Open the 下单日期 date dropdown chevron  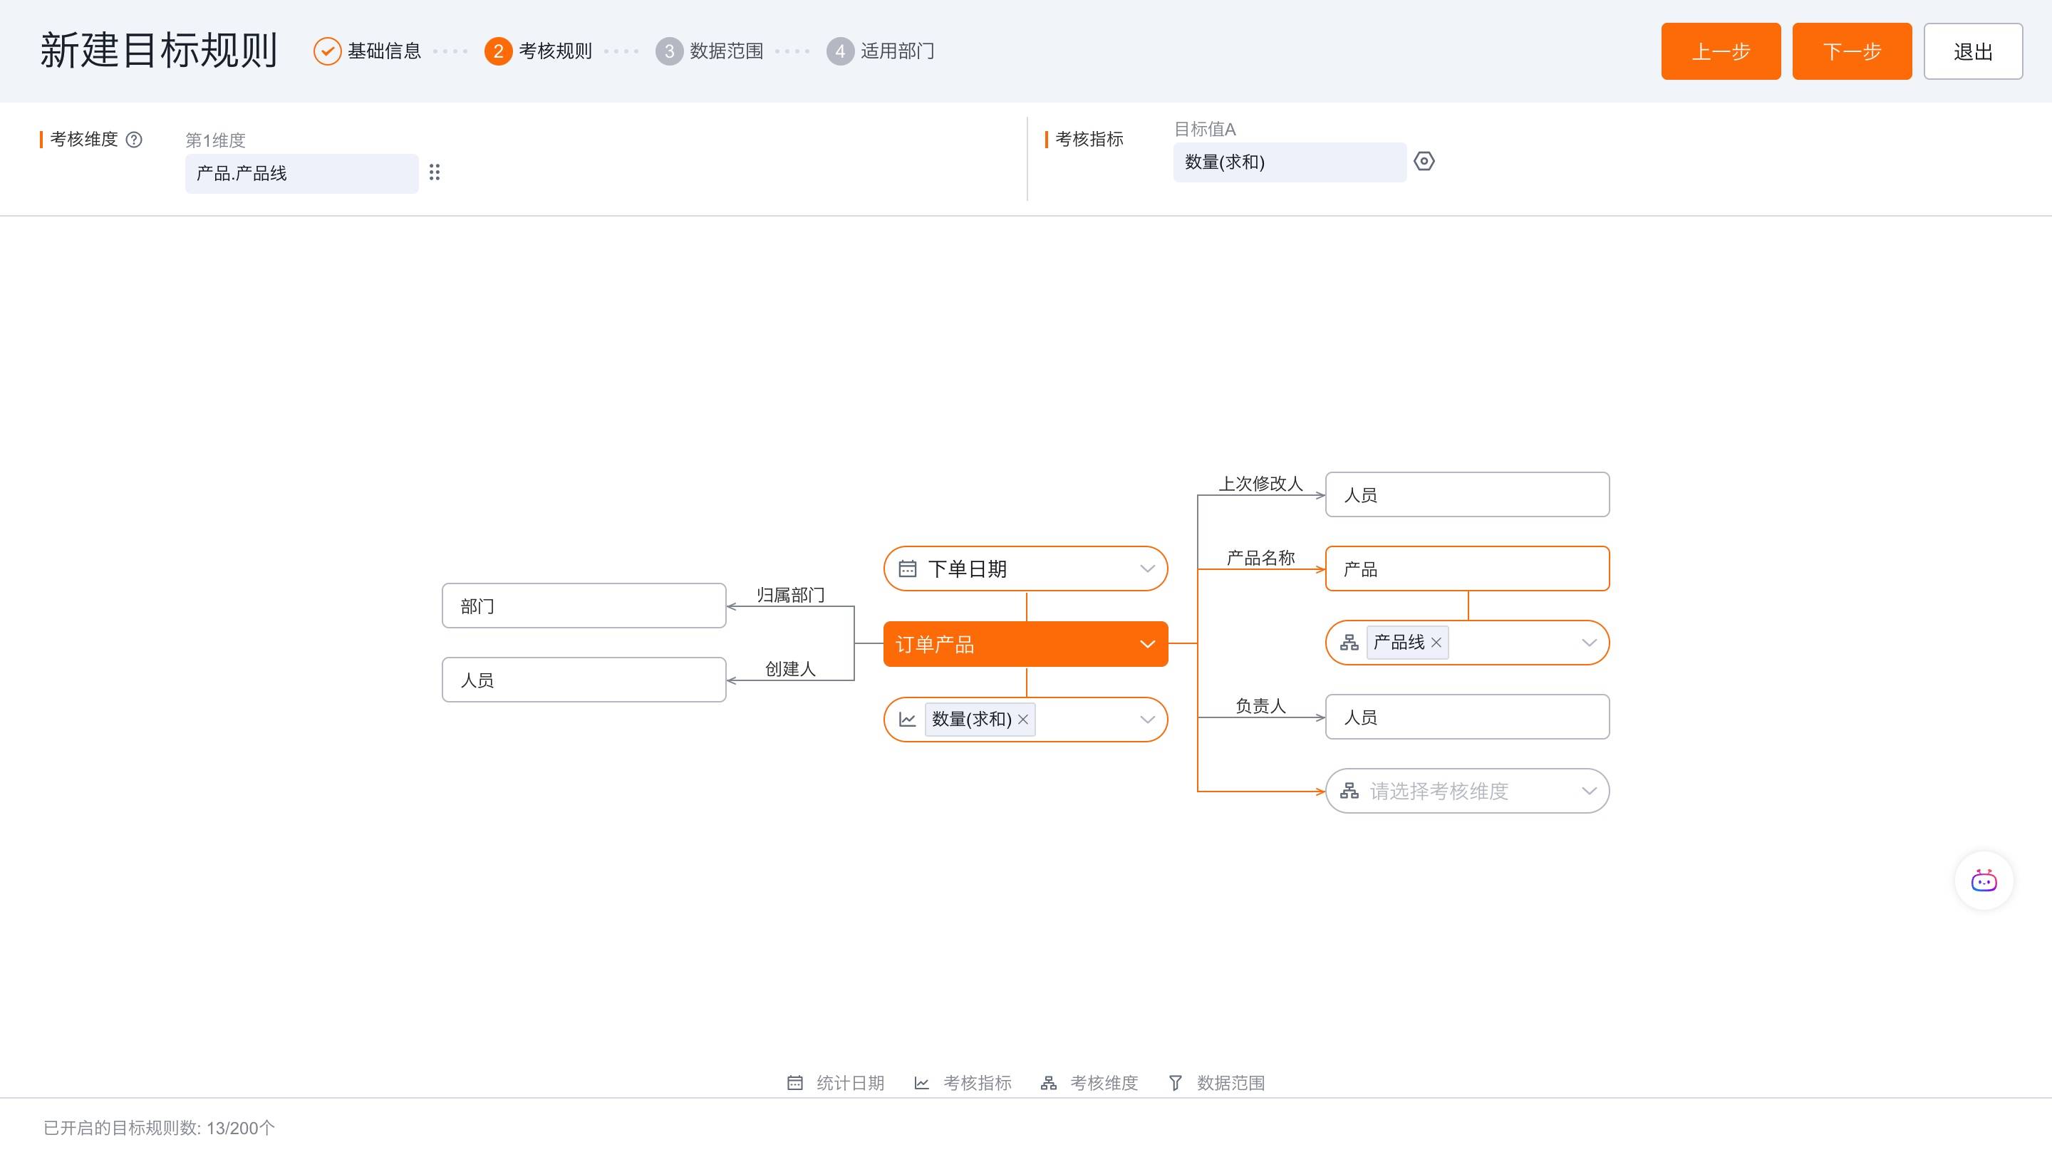(1147, 569)
